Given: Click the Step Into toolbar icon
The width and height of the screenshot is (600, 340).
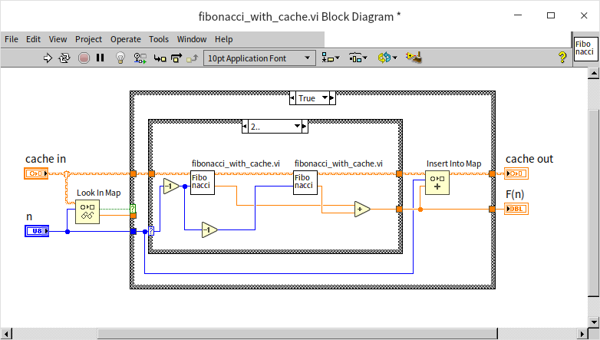Looking at the screenshot, I should [x=159, y=58].
